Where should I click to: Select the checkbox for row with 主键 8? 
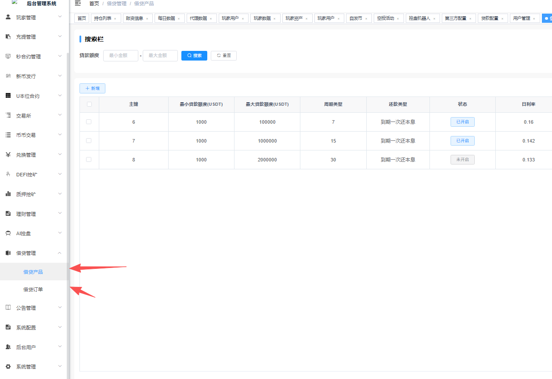(x=89, y=160)
